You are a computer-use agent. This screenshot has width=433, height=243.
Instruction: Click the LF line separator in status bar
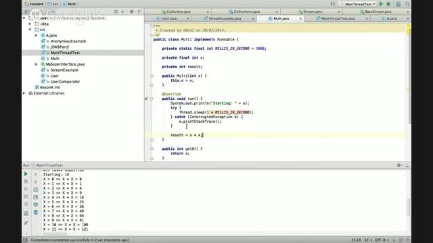[x=368, y=240]
